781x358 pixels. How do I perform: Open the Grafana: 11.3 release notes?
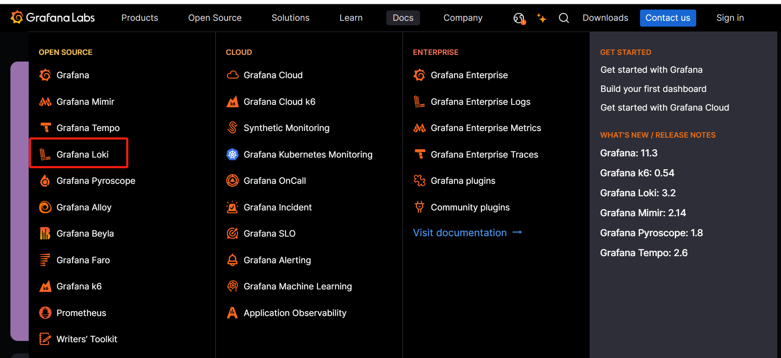[629, 153]
